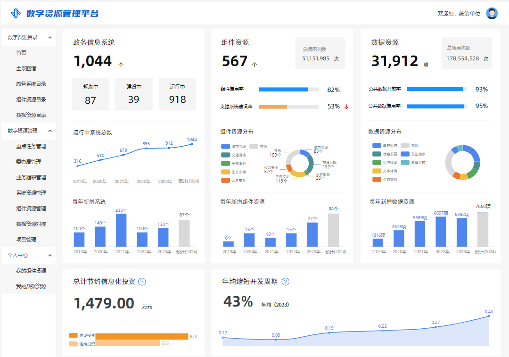Viewport: 509px width, 357px height.
Task: Click 欢迎您：统筹单位 in the header
Action: [x=459, y=14]
